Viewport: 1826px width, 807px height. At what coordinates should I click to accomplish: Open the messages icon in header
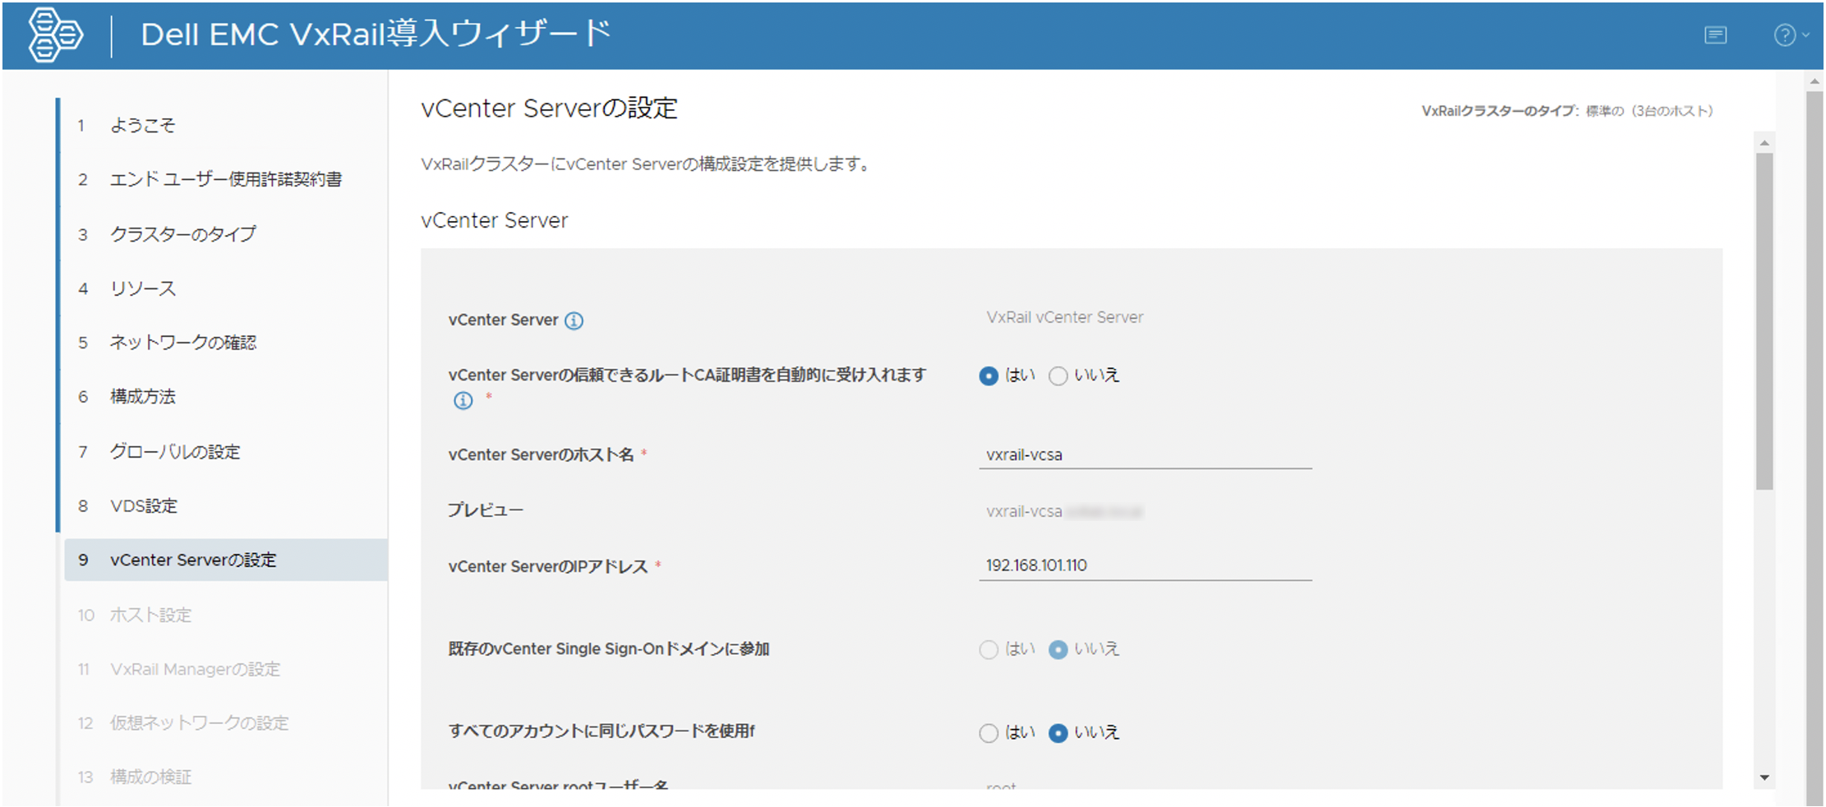(1715, 35)
